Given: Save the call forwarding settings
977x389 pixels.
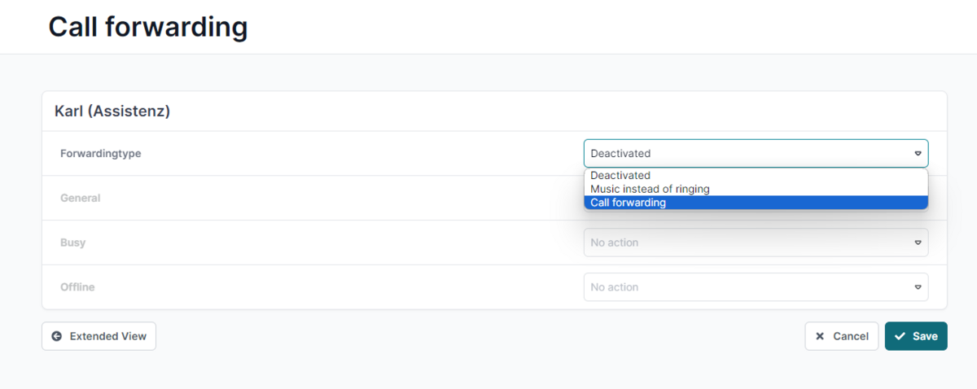Looking at the screenshot, I should [x=916, y=336].
